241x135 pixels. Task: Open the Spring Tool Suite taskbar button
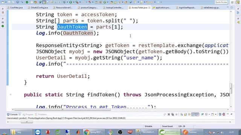point(169,132)
